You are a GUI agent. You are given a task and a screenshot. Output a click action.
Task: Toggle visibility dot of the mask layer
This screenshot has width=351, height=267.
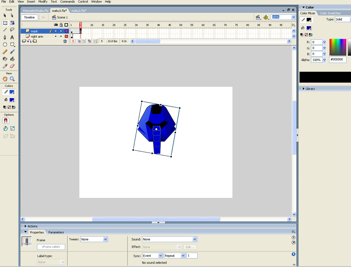point(56,31)
